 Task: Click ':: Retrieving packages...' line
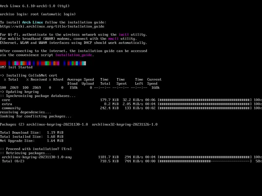coord(25,153)
